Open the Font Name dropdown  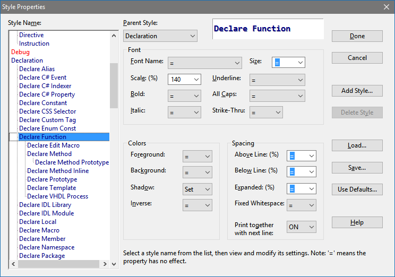204,63
